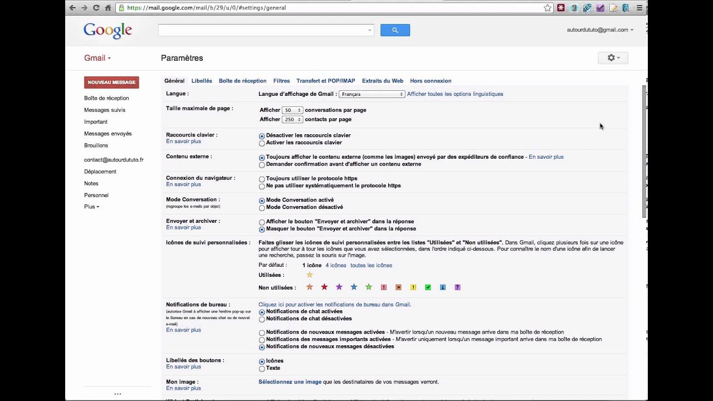Click the browser address bar URL
Image resolution: width=713 pixels, height=401 pixels.
tap(206, 8)
